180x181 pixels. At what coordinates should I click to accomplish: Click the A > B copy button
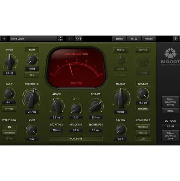click(x=78, y=39)
